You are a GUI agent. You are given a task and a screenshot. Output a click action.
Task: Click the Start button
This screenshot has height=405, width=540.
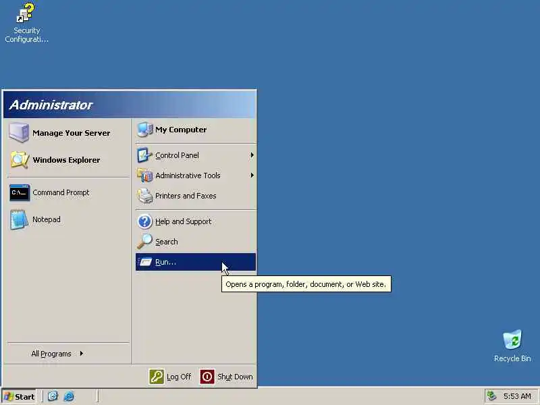tap(19, 396)
